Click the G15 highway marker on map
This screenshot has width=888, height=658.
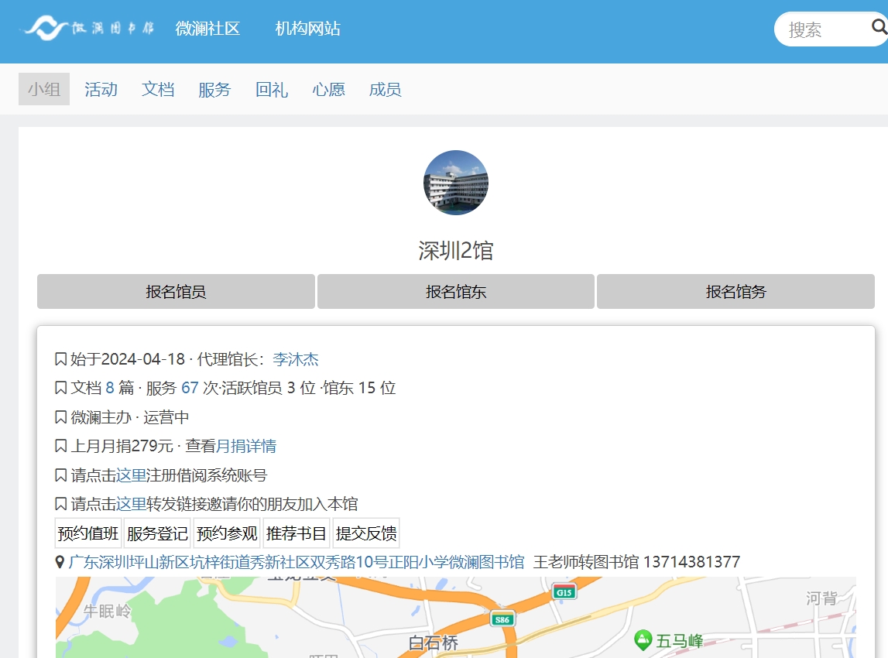click(x=564, y=593)
